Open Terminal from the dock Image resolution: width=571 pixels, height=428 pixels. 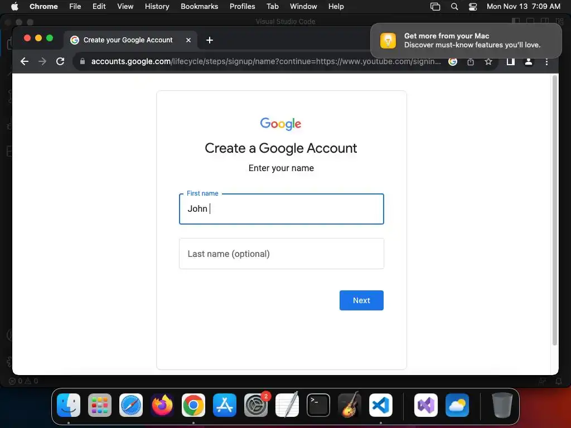pyautogui.click(x=318, y=405)
